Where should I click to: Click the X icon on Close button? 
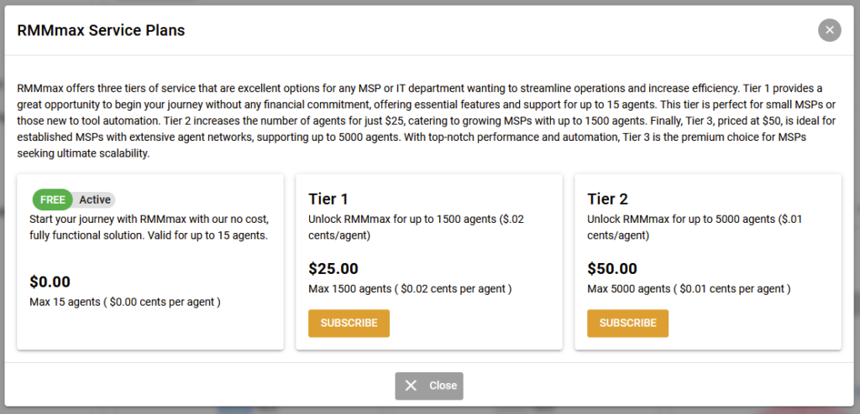411,386
